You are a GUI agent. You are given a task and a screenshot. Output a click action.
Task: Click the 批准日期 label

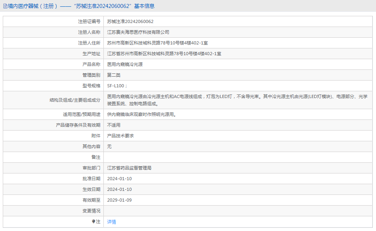92,179
